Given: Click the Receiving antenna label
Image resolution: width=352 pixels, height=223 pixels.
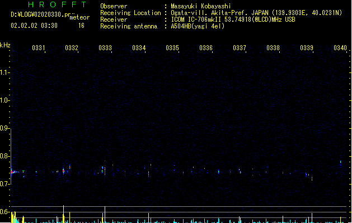Looking at the screenshot, I should click(x=129, y=26).
